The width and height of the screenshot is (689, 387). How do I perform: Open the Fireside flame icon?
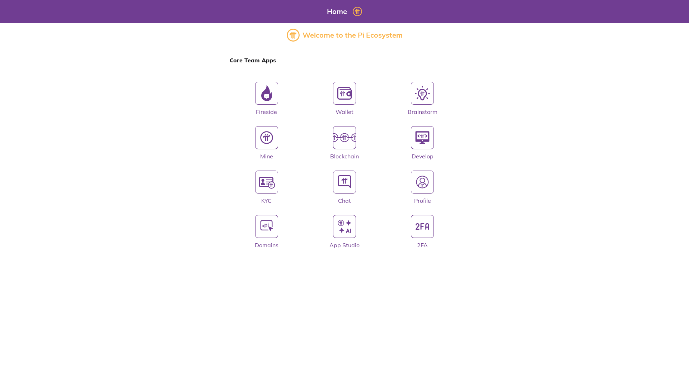click(266, 93)
